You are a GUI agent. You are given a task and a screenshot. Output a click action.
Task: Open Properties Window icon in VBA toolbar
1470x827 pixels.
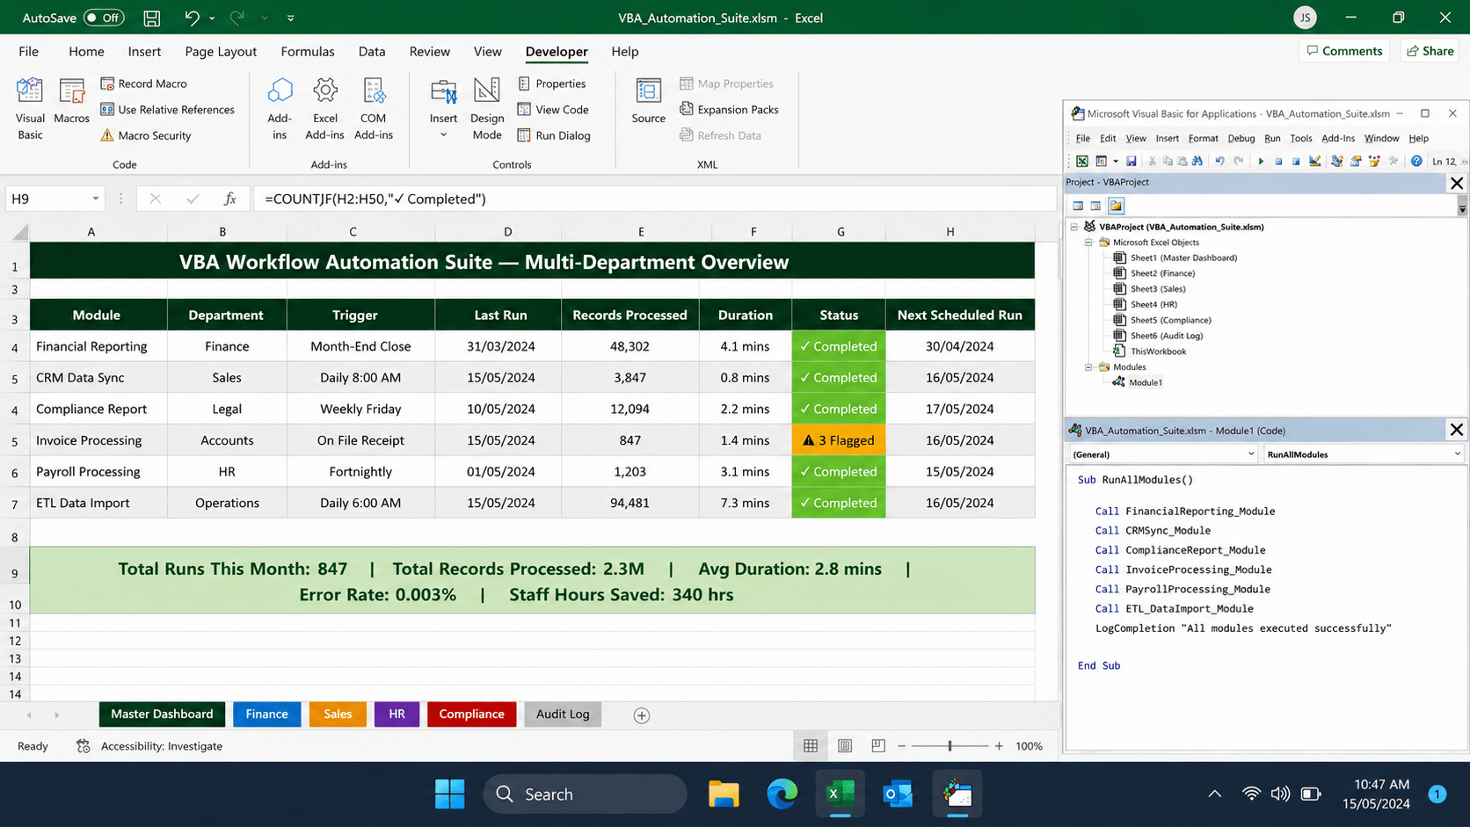click(1356, 161)
